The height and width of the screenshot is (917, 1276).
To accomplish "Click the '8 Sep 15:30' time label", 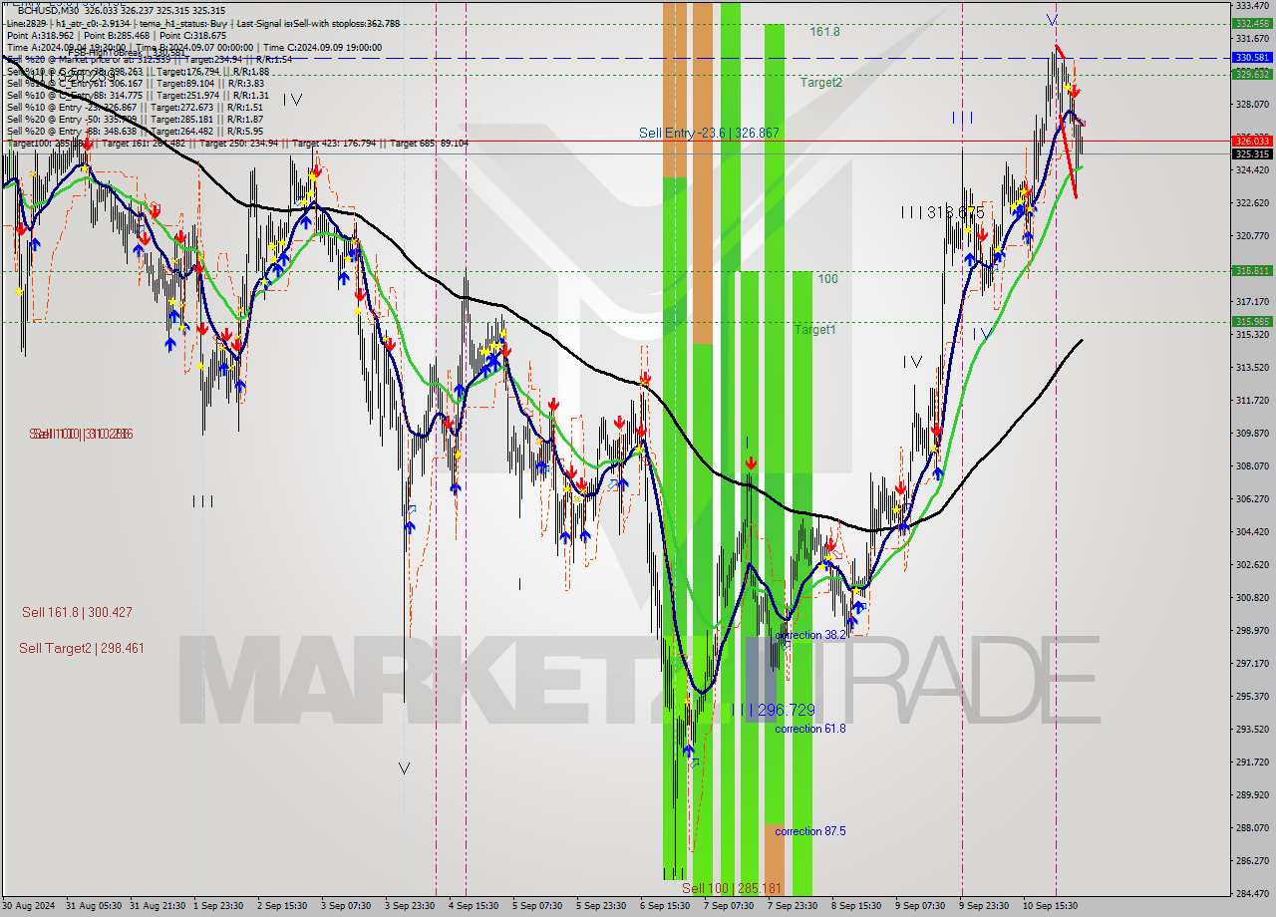I will point(856,906).
